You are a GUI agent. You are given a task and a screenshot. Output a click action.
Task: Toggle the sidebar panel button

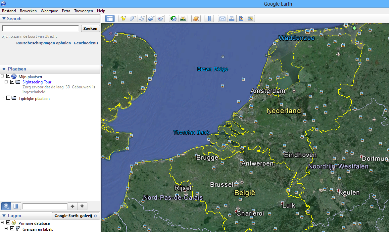pyautogui.click(x=110, y=19)
